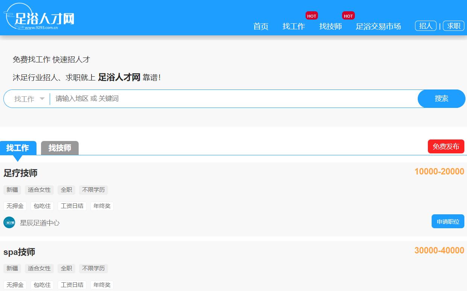The width and height of the screenshot is (467, 291).
Task: Click the red 免费发布 button
Action: click(446, 147)
